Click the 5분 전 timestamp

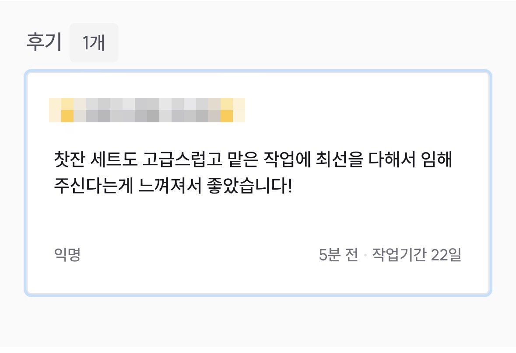338,254
